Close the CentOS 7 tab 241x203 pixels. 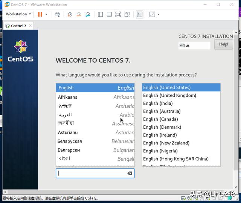tap(30, 26)
